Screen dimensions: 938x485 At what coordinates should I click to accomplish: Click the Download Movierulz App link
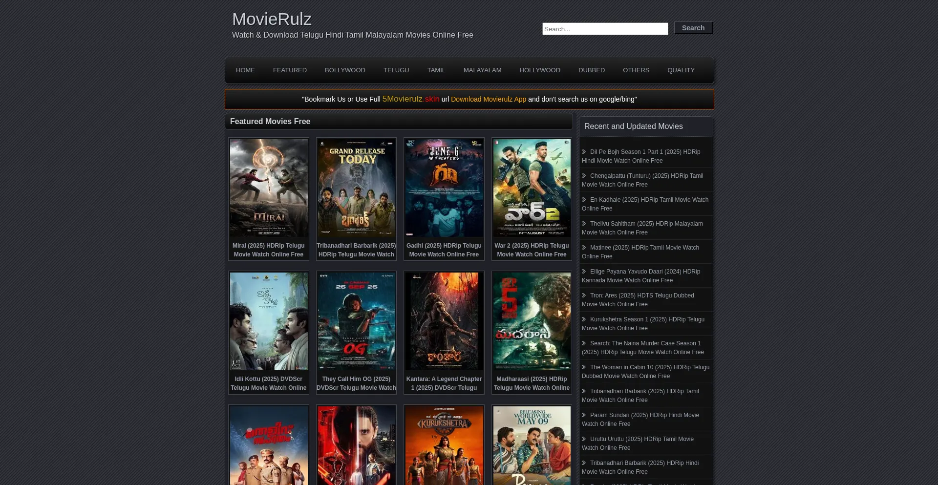point(488,99)
